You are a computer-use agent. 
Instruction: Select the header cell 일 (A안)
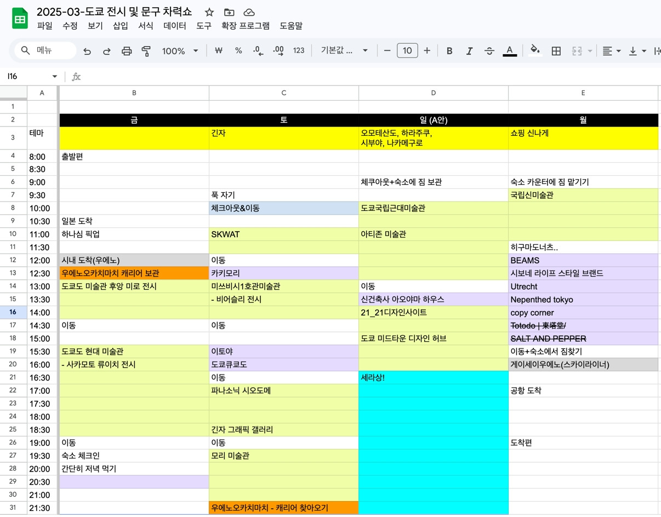434,120
